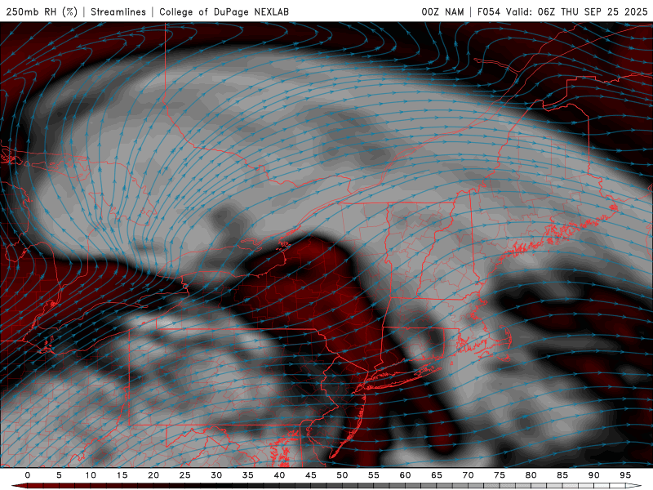This screenshot has width=653, height=490.
Task: Click the '30' colorbar tick label
Action: click(216, 475)
